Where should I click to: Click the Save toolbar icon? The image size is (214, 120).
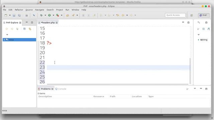pyautogui.click(x=14, y=15)
